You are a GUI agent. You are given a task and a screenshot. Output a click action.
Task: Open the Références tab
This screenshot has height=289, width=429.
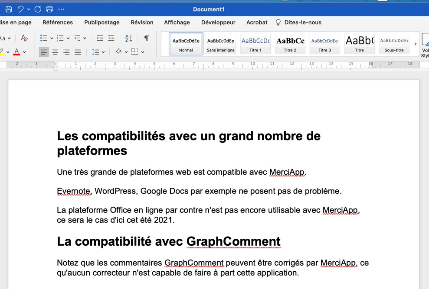pos(58,22)
